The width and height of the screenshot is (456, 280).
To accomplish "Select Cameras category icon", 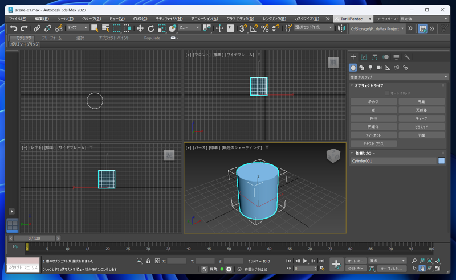I will tap(379, 68).
